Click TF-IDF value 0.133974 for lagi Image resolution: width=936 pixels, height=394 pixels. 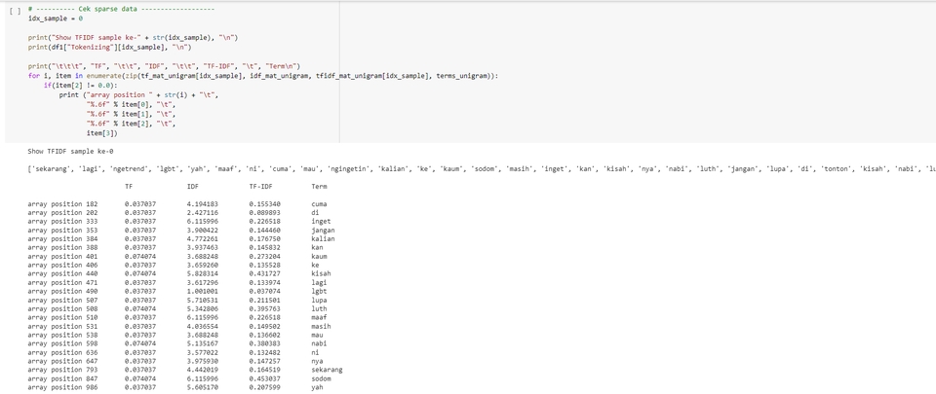click(x=264, y=283)
